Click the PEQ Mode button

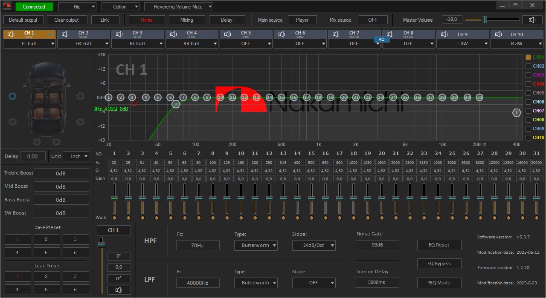439,283
